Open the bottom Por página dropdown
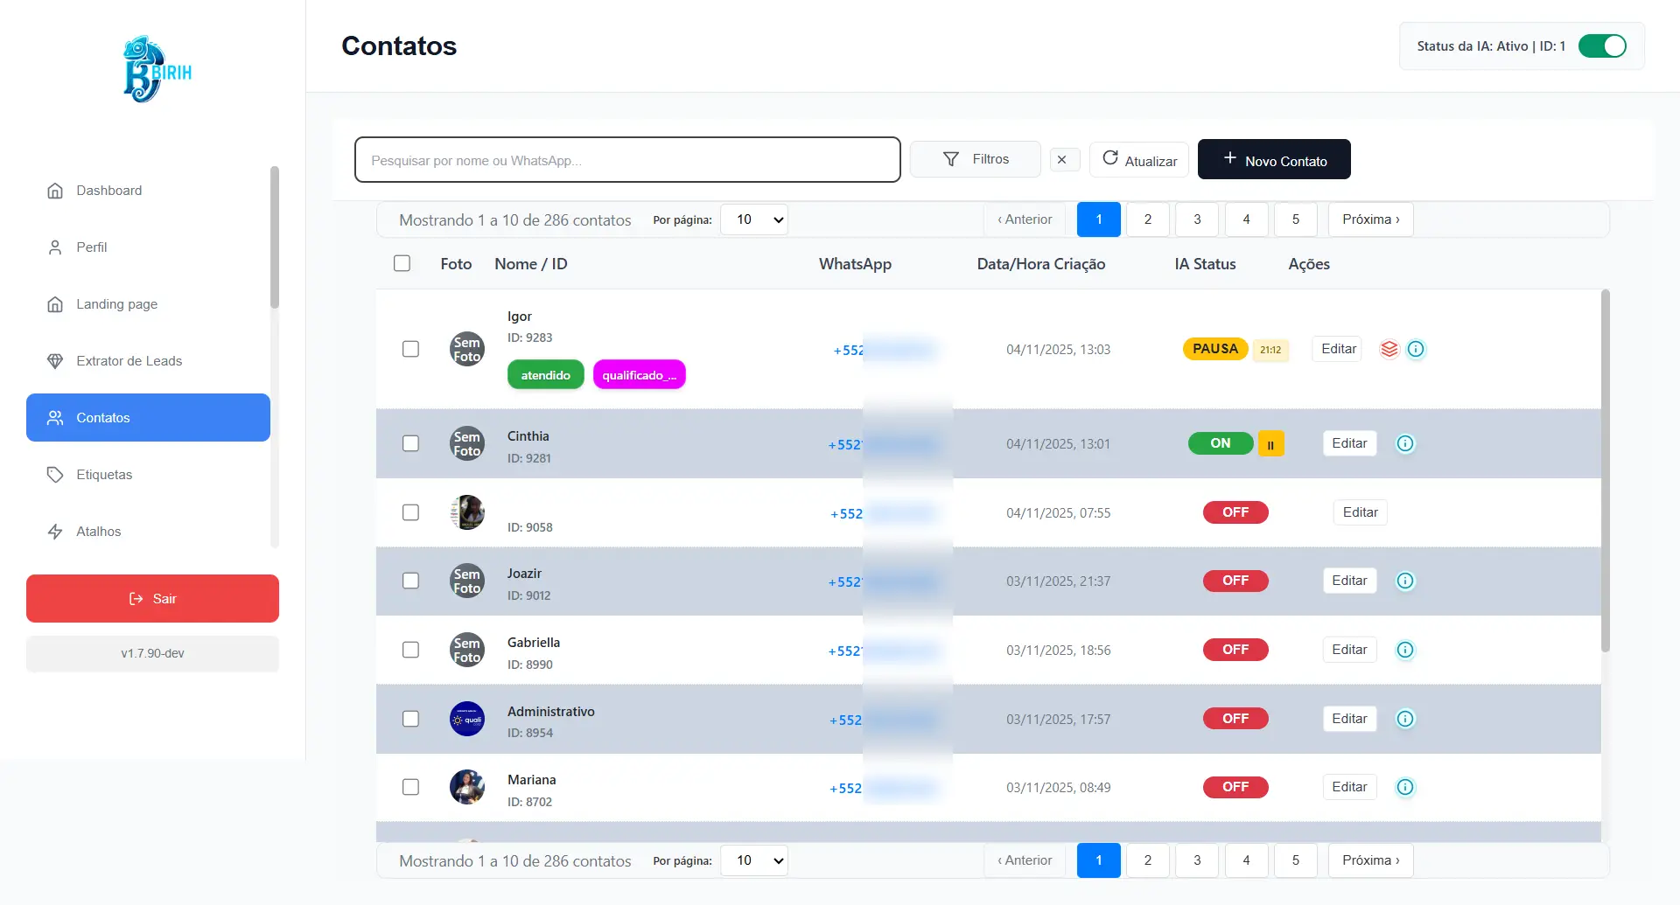This screenshot has height=905, width=1680. (753, 861)
